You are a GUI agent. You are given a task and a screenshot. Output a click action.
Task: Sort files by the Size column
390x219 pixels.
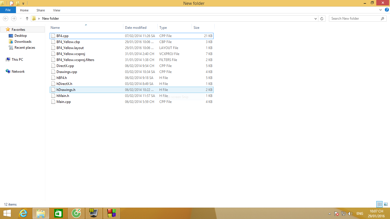click(196, 28)
